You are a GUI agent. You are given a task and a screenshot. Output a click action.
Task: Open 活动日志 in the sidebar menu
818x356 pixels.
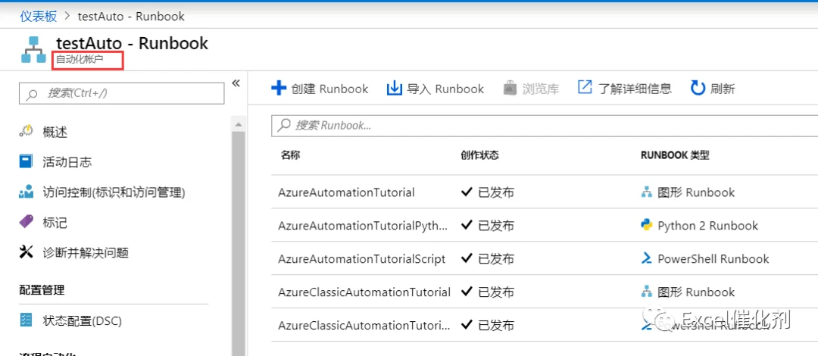(67, 162)
